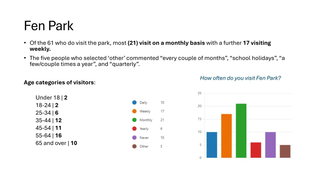The image size is (313, 176).
Task: Select the purple Never bar in chart
Action: [x=271, y=145]
